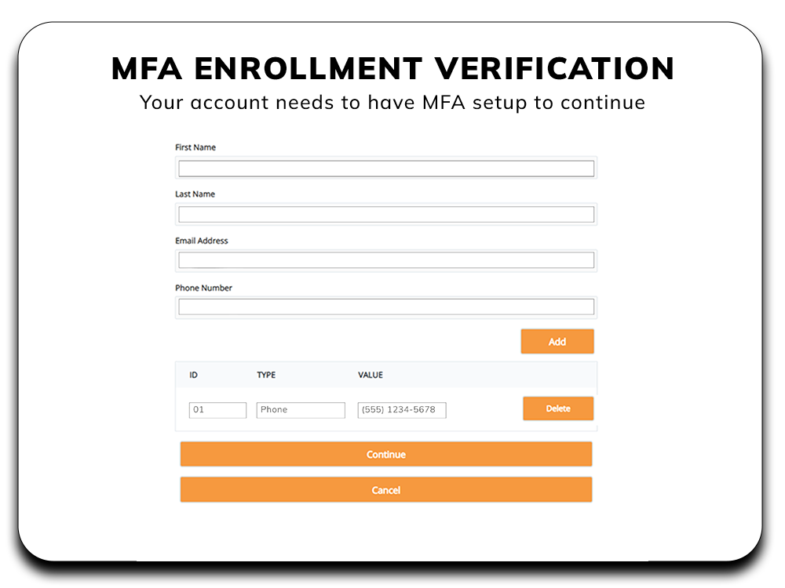Click the Cancel button
Image resolution: width=785 pixels, height=588 pixels.
[x=385, y=489]
